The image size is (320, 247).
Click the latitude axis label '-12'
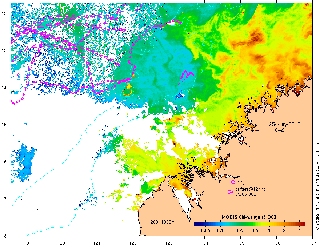4,14
